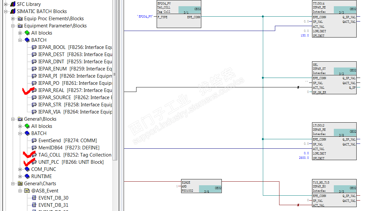Click the RUNTIME blue book icon
370x211 pixels.
pyautogui.click(x=27, y=176)
